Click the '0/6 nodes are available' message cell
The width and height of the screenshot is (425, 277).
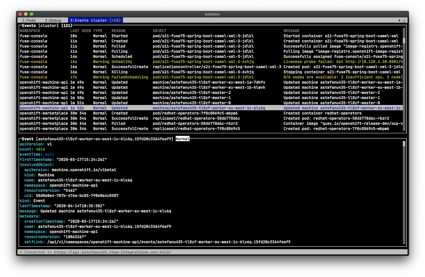(343, 77)
